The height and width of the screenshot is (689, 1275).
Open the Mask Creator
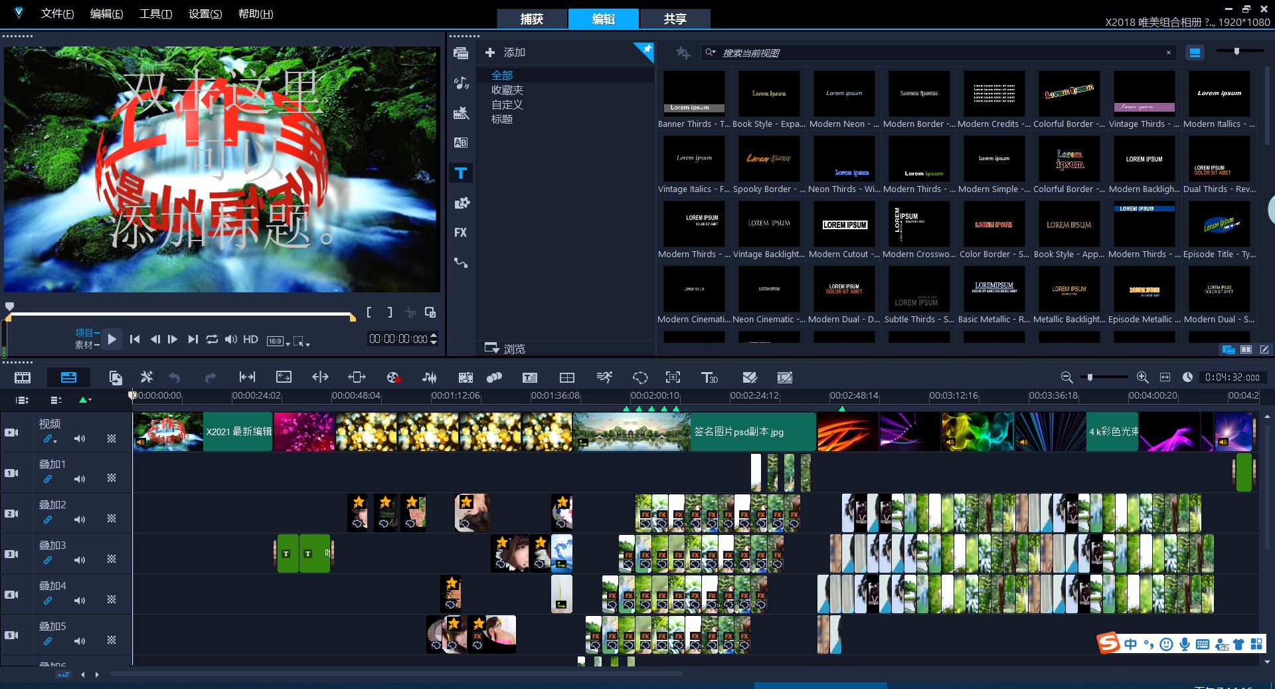click(x=640, y=377)
